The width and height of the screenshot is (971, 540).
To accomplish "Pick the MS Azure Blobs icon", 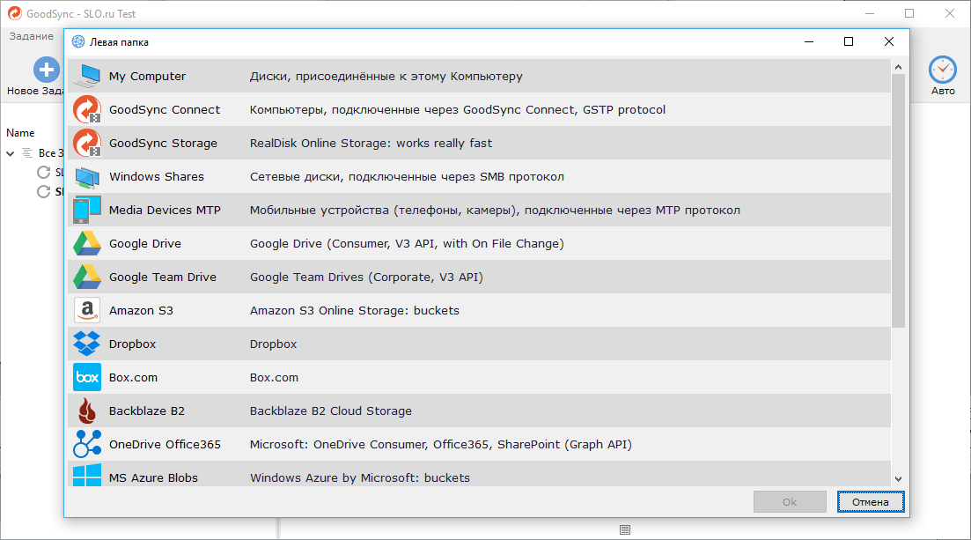I will [x=86, y=476].
